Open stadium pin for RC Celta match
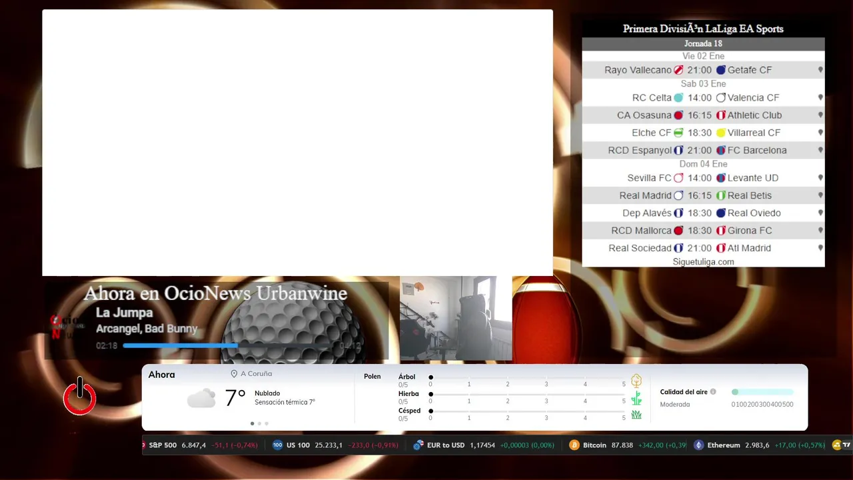The width and height of the screenshot is (853, 480). (820, 97)
